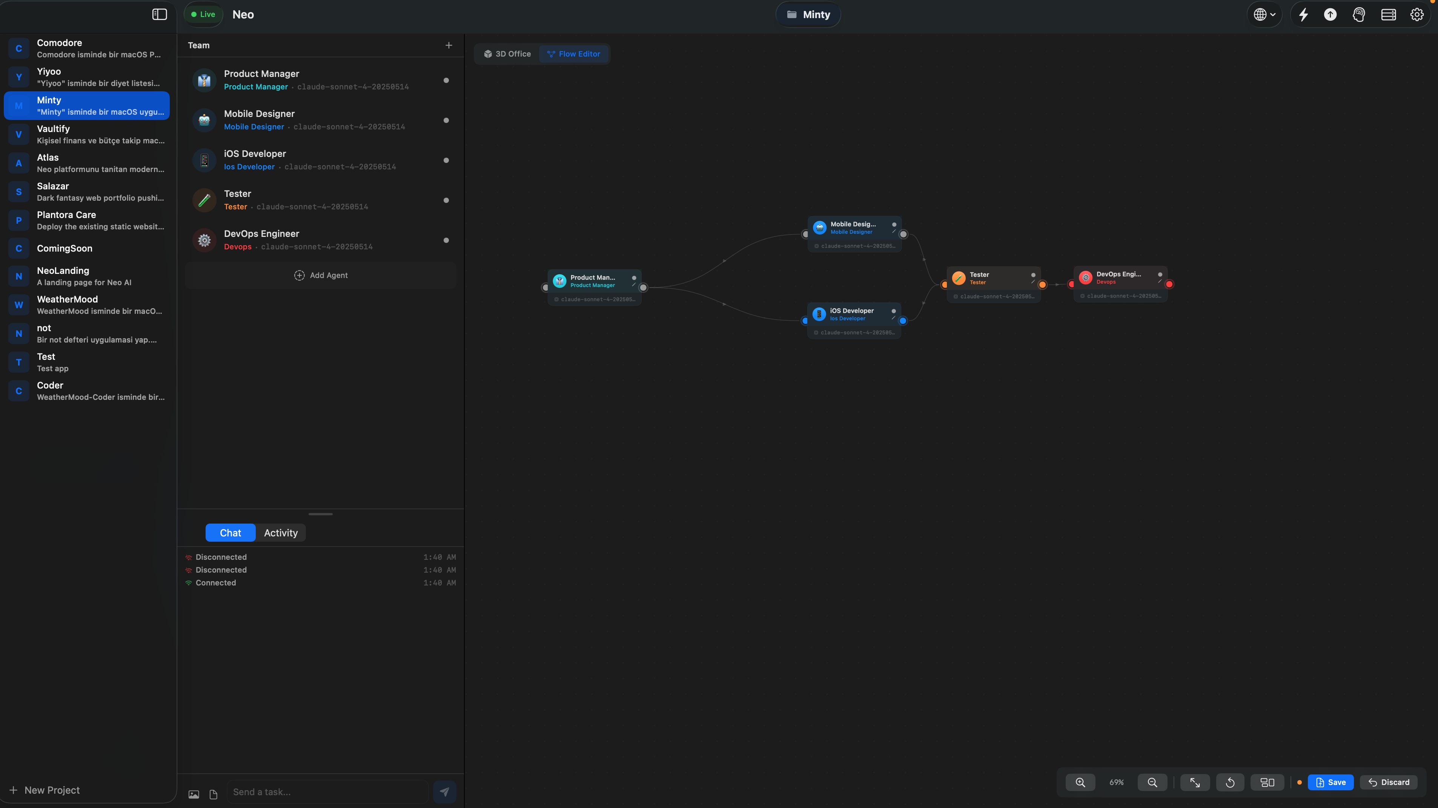Click the iOS Developer node blue output connector
This screenshot has height=808, width=1438.
(x=903, y=321)
